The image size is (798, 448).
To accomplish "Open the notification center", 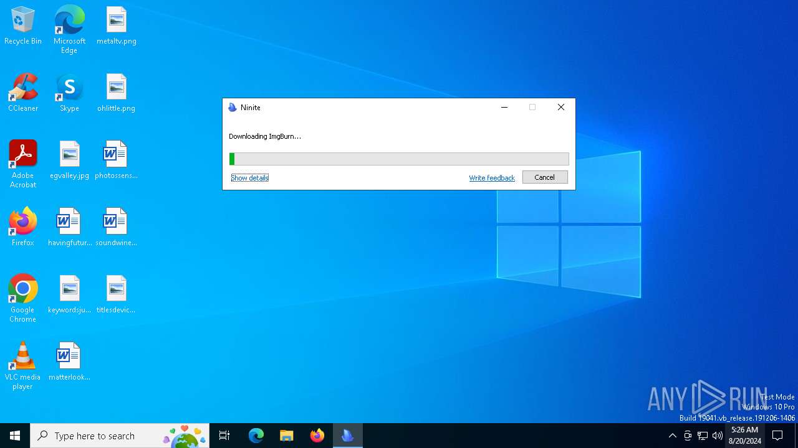I will [777, 436].
